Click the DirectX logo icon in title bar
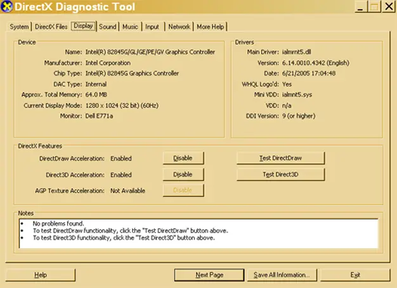 tap(6, 6)
